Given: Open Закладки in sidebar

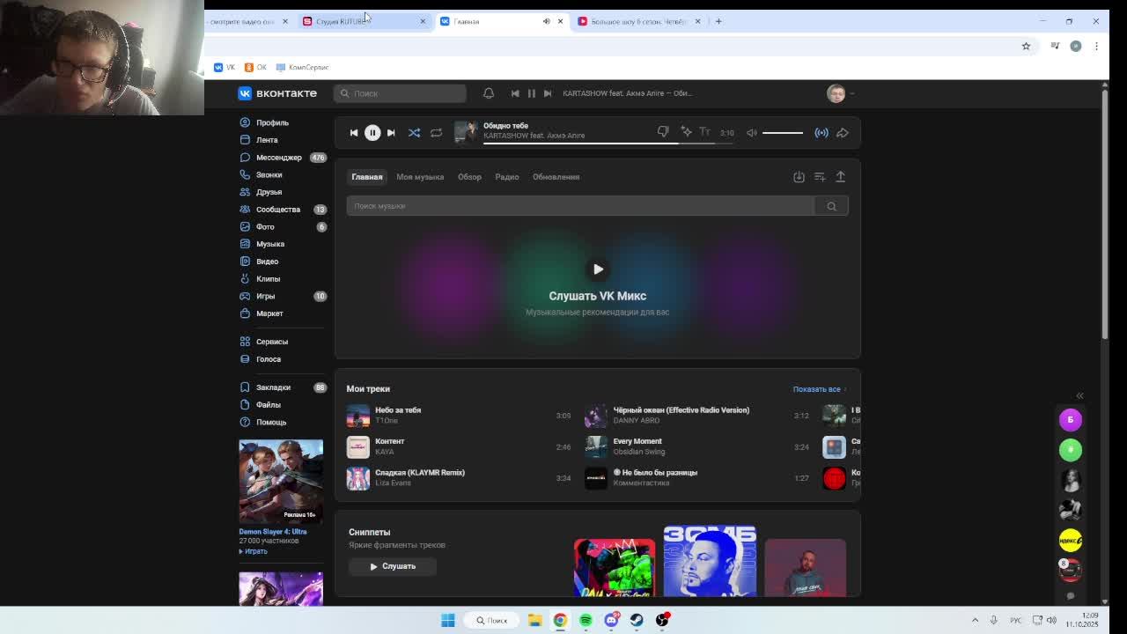Looking at the screenshot, I should (273, 387).
